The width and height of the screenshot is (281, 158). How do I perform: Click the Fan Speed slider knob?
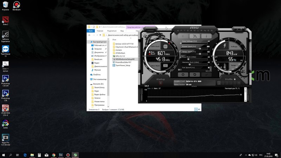[181, 70]
